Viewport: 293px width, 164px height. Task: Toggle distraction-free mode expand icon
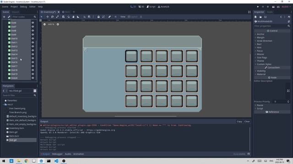pyautogui.click(x=249, y=12)
